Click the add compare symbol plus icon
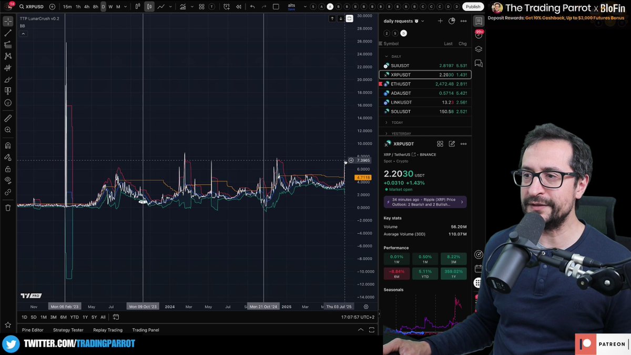631x355 pixels. point(52,7)
